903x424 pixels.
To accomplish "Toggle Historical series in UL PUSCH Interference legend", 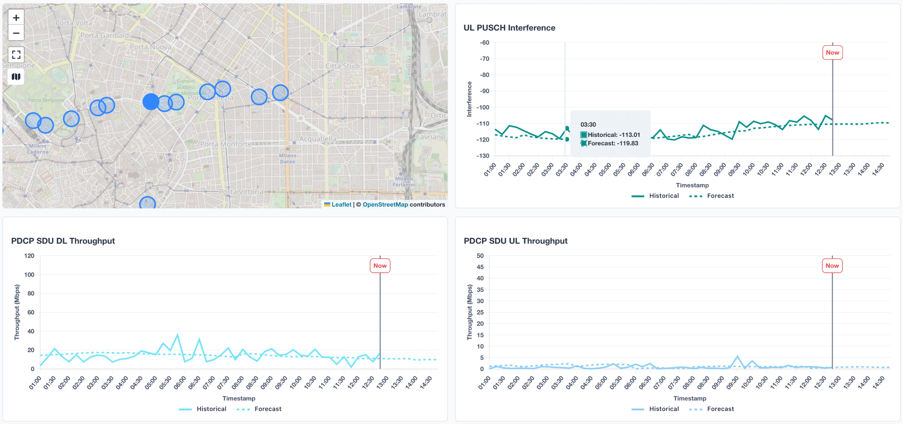I will click(655, 196).
